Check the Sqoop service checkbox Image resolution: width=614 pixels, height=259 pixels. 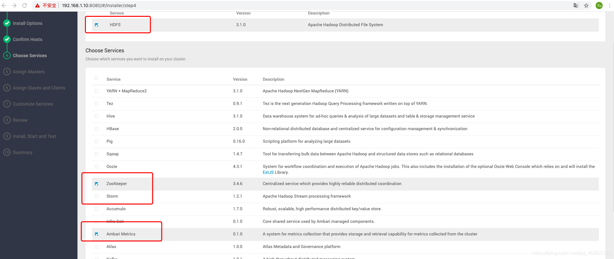coord(97,154)
